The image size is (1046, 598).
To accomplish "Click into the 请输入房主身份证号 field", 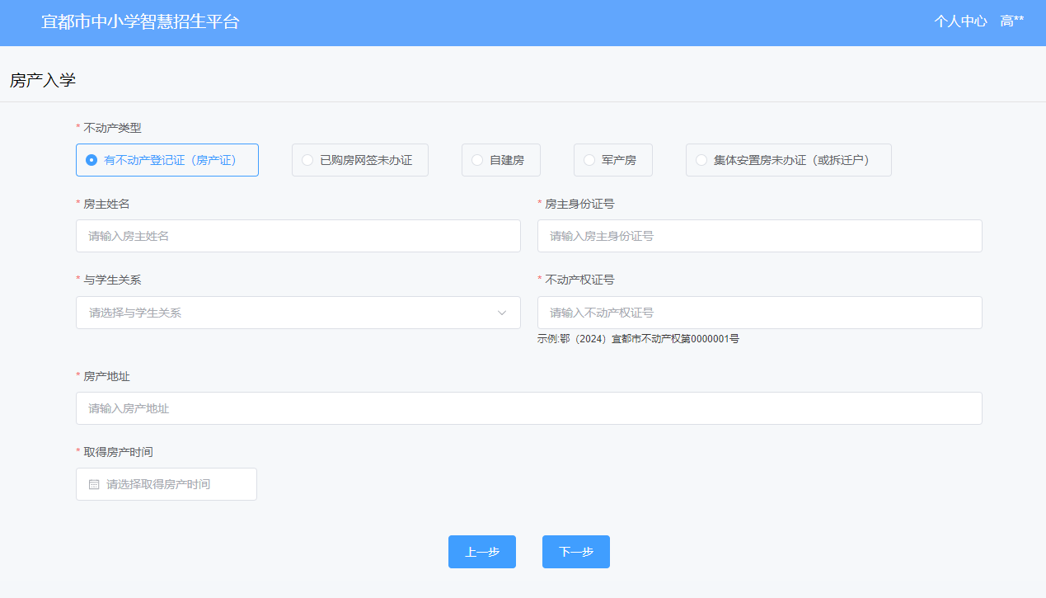I will [x=759, y=236].
